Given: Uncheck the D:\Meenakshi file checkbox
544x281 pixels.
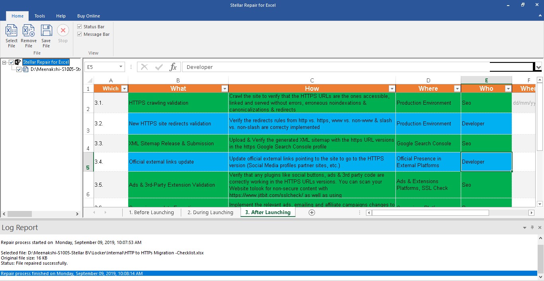Looking at the screenshot, I should (x=19, y=69).
